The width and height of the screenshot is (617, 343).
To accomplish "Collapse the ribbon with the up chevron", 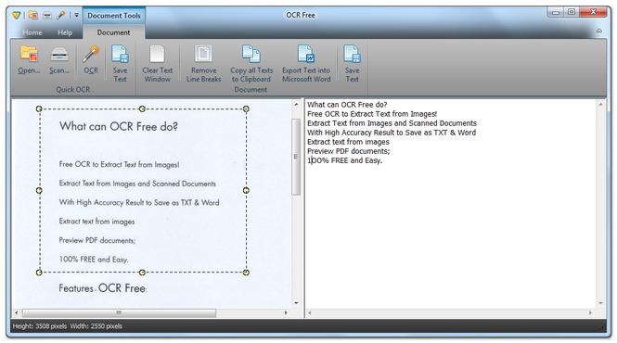I will coord(598,31).
